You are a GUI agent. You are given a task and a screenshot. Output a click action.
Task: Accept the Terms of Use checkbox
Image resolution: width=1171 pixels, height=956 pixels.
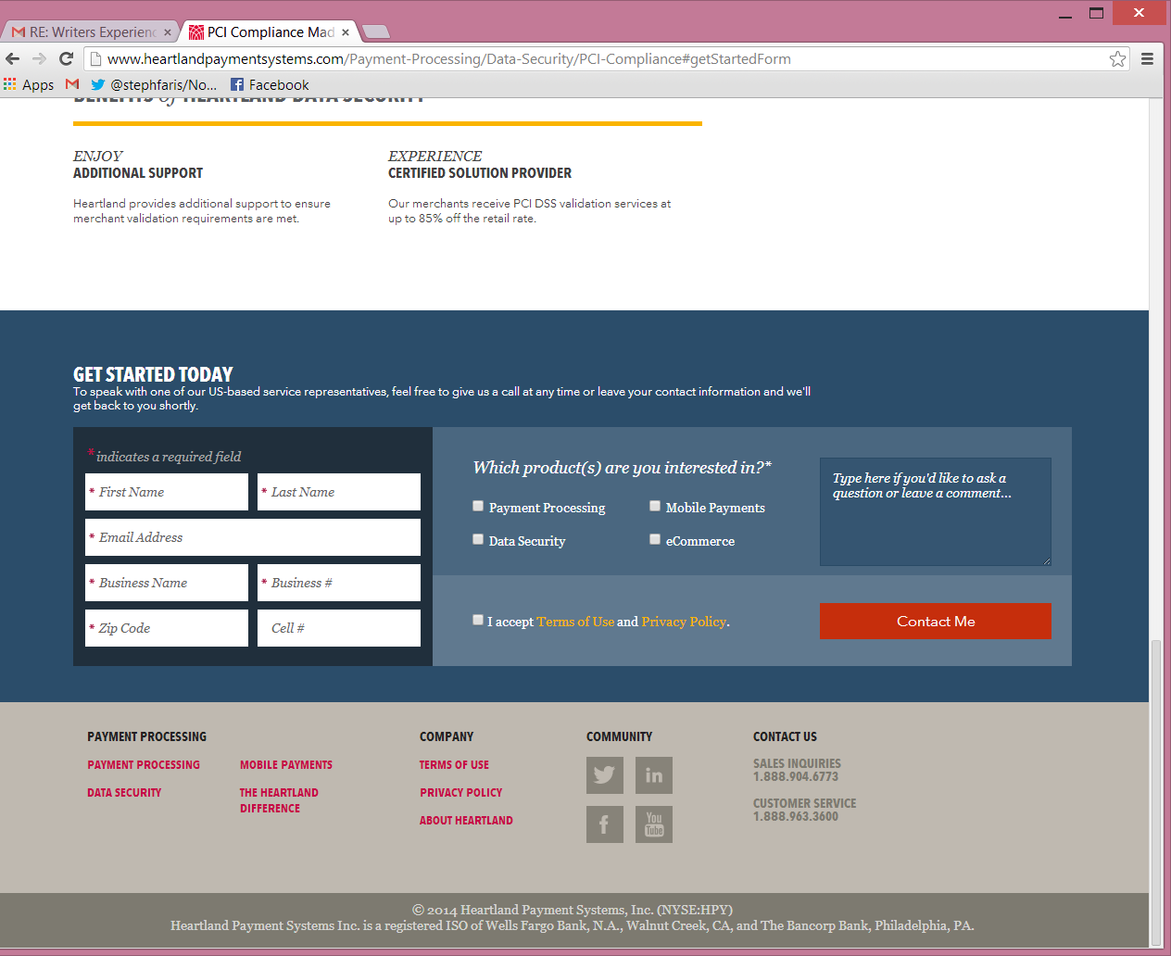(478, 619)
